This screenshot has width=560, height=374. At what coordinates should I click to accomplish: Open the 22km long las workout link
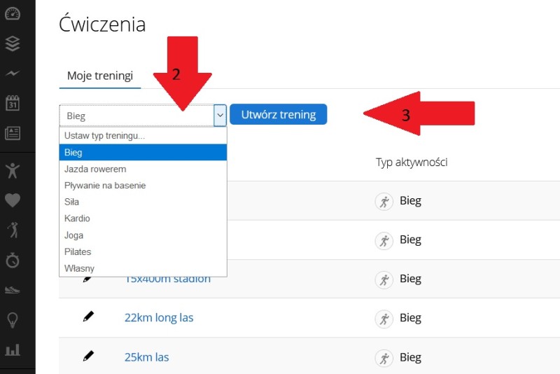click(159, 317)
